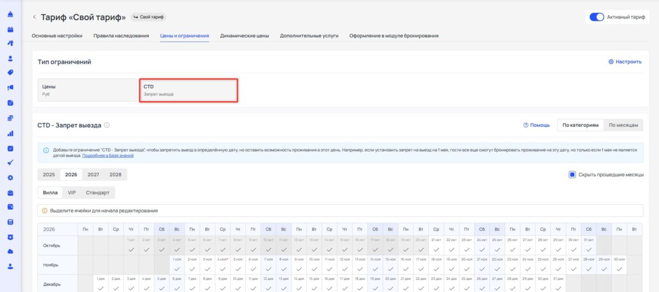Select year 2025
Viewport: 659px width, 292px height.
pos(49,175)
